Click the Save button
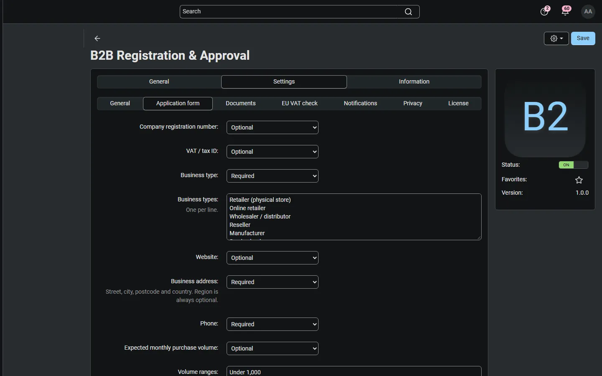Viewport: 602px width, 376px height. click(583, 38)
